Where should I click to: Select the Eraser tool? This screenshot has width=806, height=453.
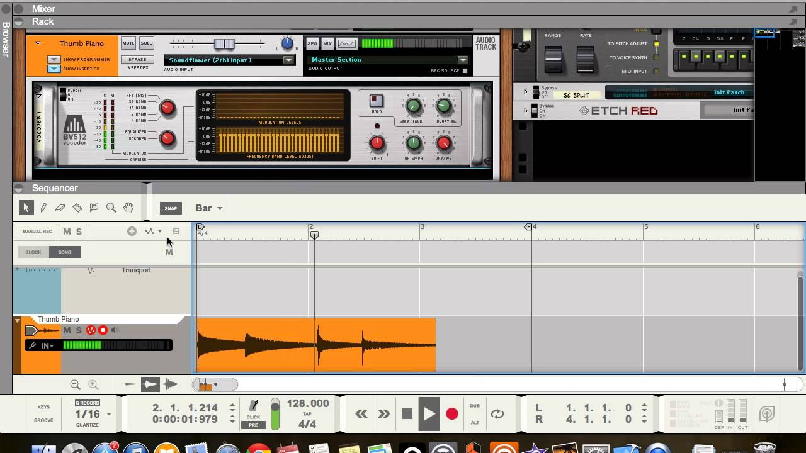pyautogui.click(x=60, y=208)
